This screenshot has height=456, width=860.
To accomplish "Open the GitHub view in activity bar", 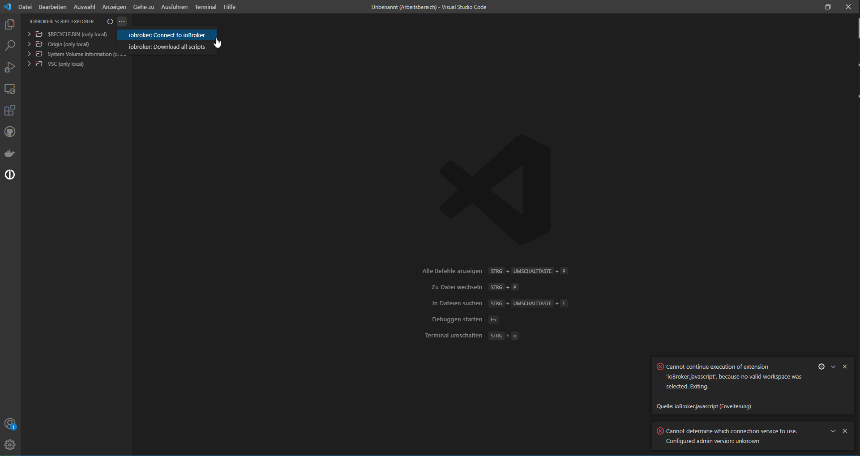I will click(x=10, y=132).
